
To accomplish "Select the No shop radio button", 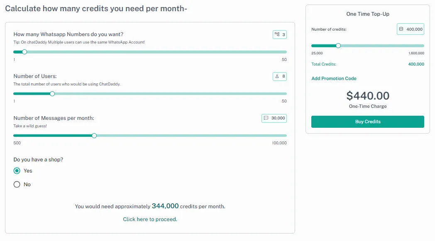I will click(x=17, y=185).
